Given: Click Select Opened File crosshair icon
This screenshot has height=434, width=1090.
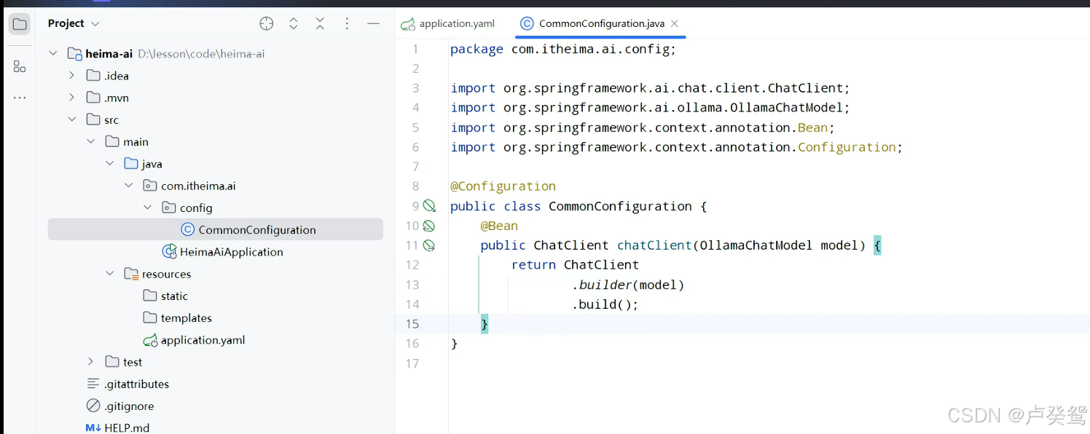Looking at the screenshot, I should 267,24.
